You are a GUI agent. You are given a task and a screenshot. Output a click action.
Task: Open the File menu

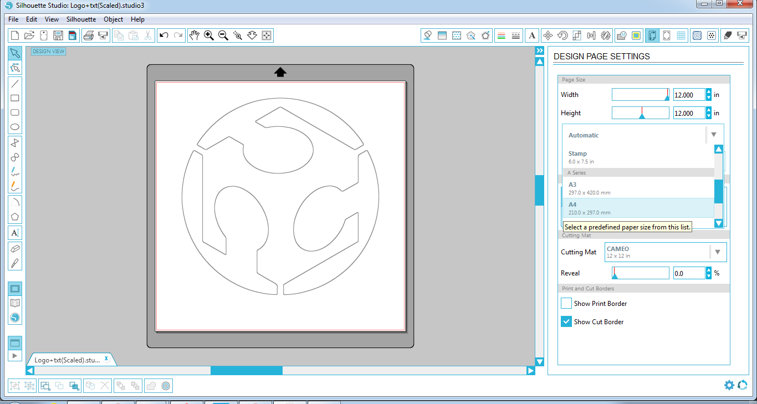pyautogui.click(x=14, y=19)
